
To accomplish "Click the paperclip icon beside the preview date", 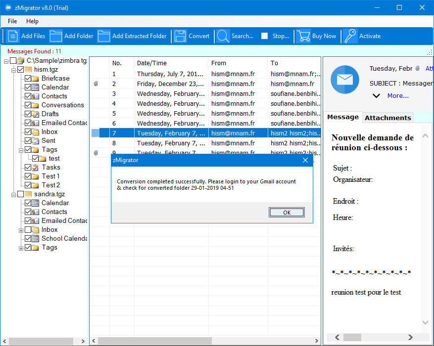I will (417, 68).
